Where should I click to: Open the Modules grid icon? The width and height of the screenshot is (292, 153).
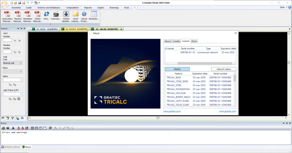(94, 14)
